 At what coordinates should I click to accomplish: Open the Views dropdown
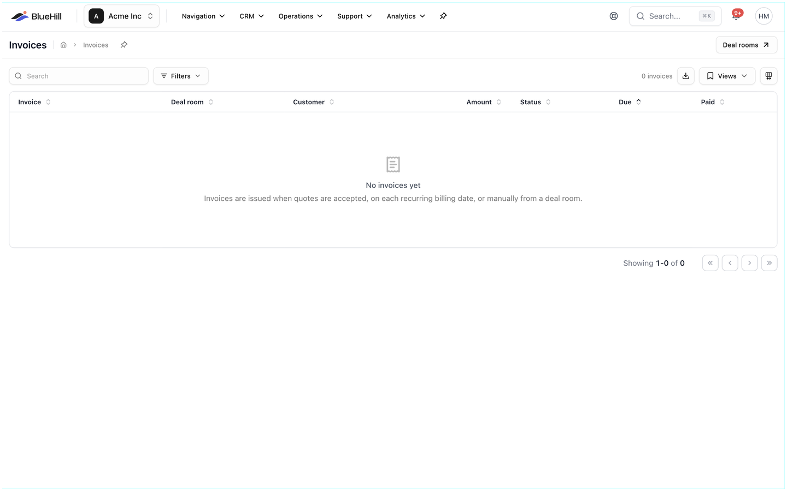(x=727, y=76)
